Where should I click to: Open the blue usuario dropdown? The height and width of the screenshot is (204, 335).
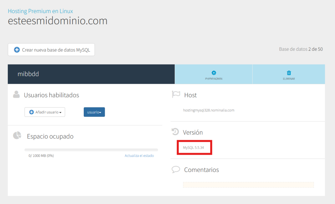coord(94,112)
